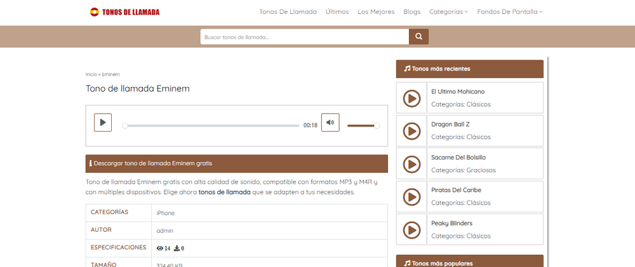Click the Eminem breadcrumb link

point(110,74)
